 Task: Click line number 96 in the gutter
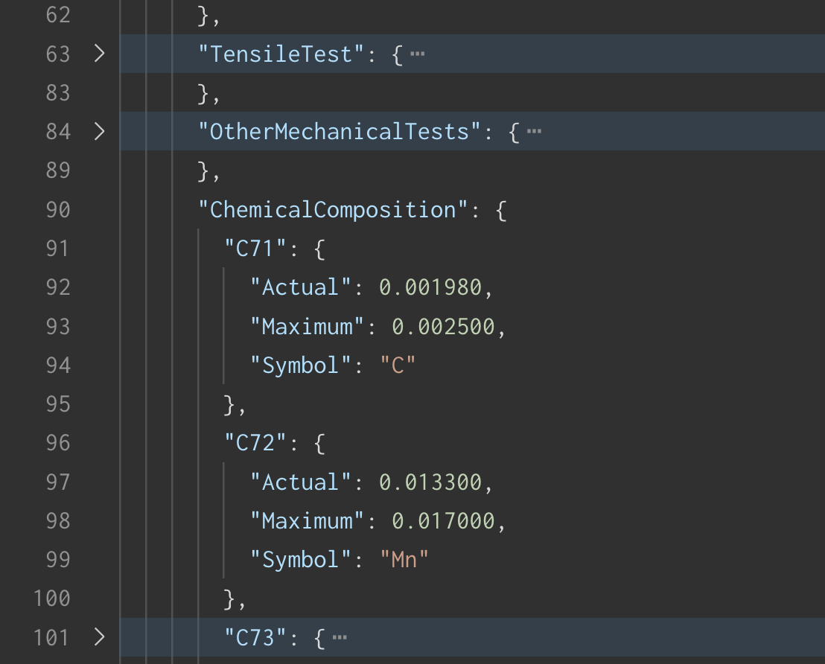coord(58,443)
